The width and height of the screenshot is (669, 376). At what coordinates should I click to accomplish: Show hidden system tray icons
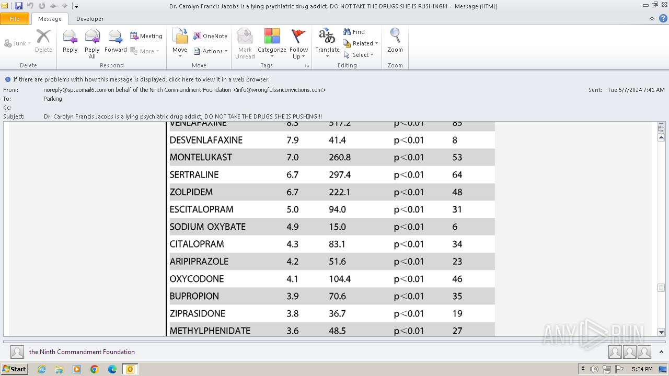click(x=583, y=369)
